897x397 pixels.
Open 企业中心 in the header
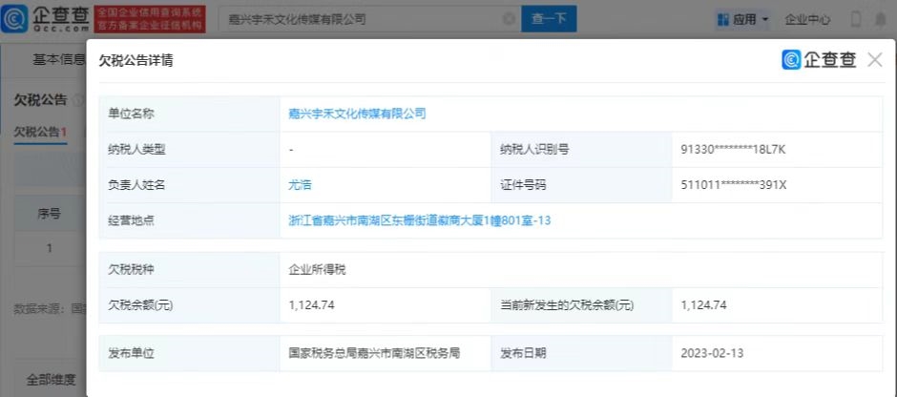(x=807, y=19)
